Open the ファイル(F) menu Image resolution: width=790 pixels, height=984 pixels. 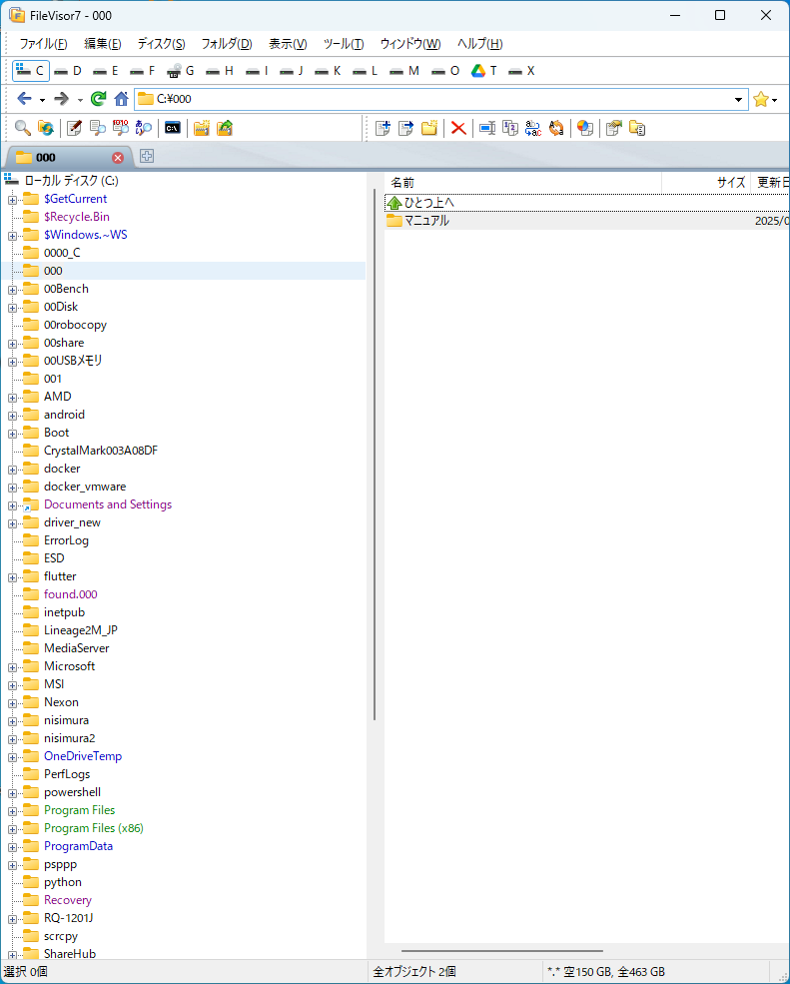(43, 44)
